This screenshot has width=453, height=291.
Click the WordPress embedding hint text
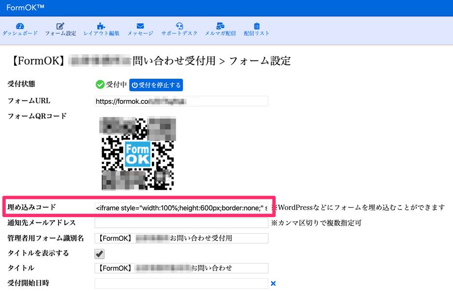pos(358,208)
